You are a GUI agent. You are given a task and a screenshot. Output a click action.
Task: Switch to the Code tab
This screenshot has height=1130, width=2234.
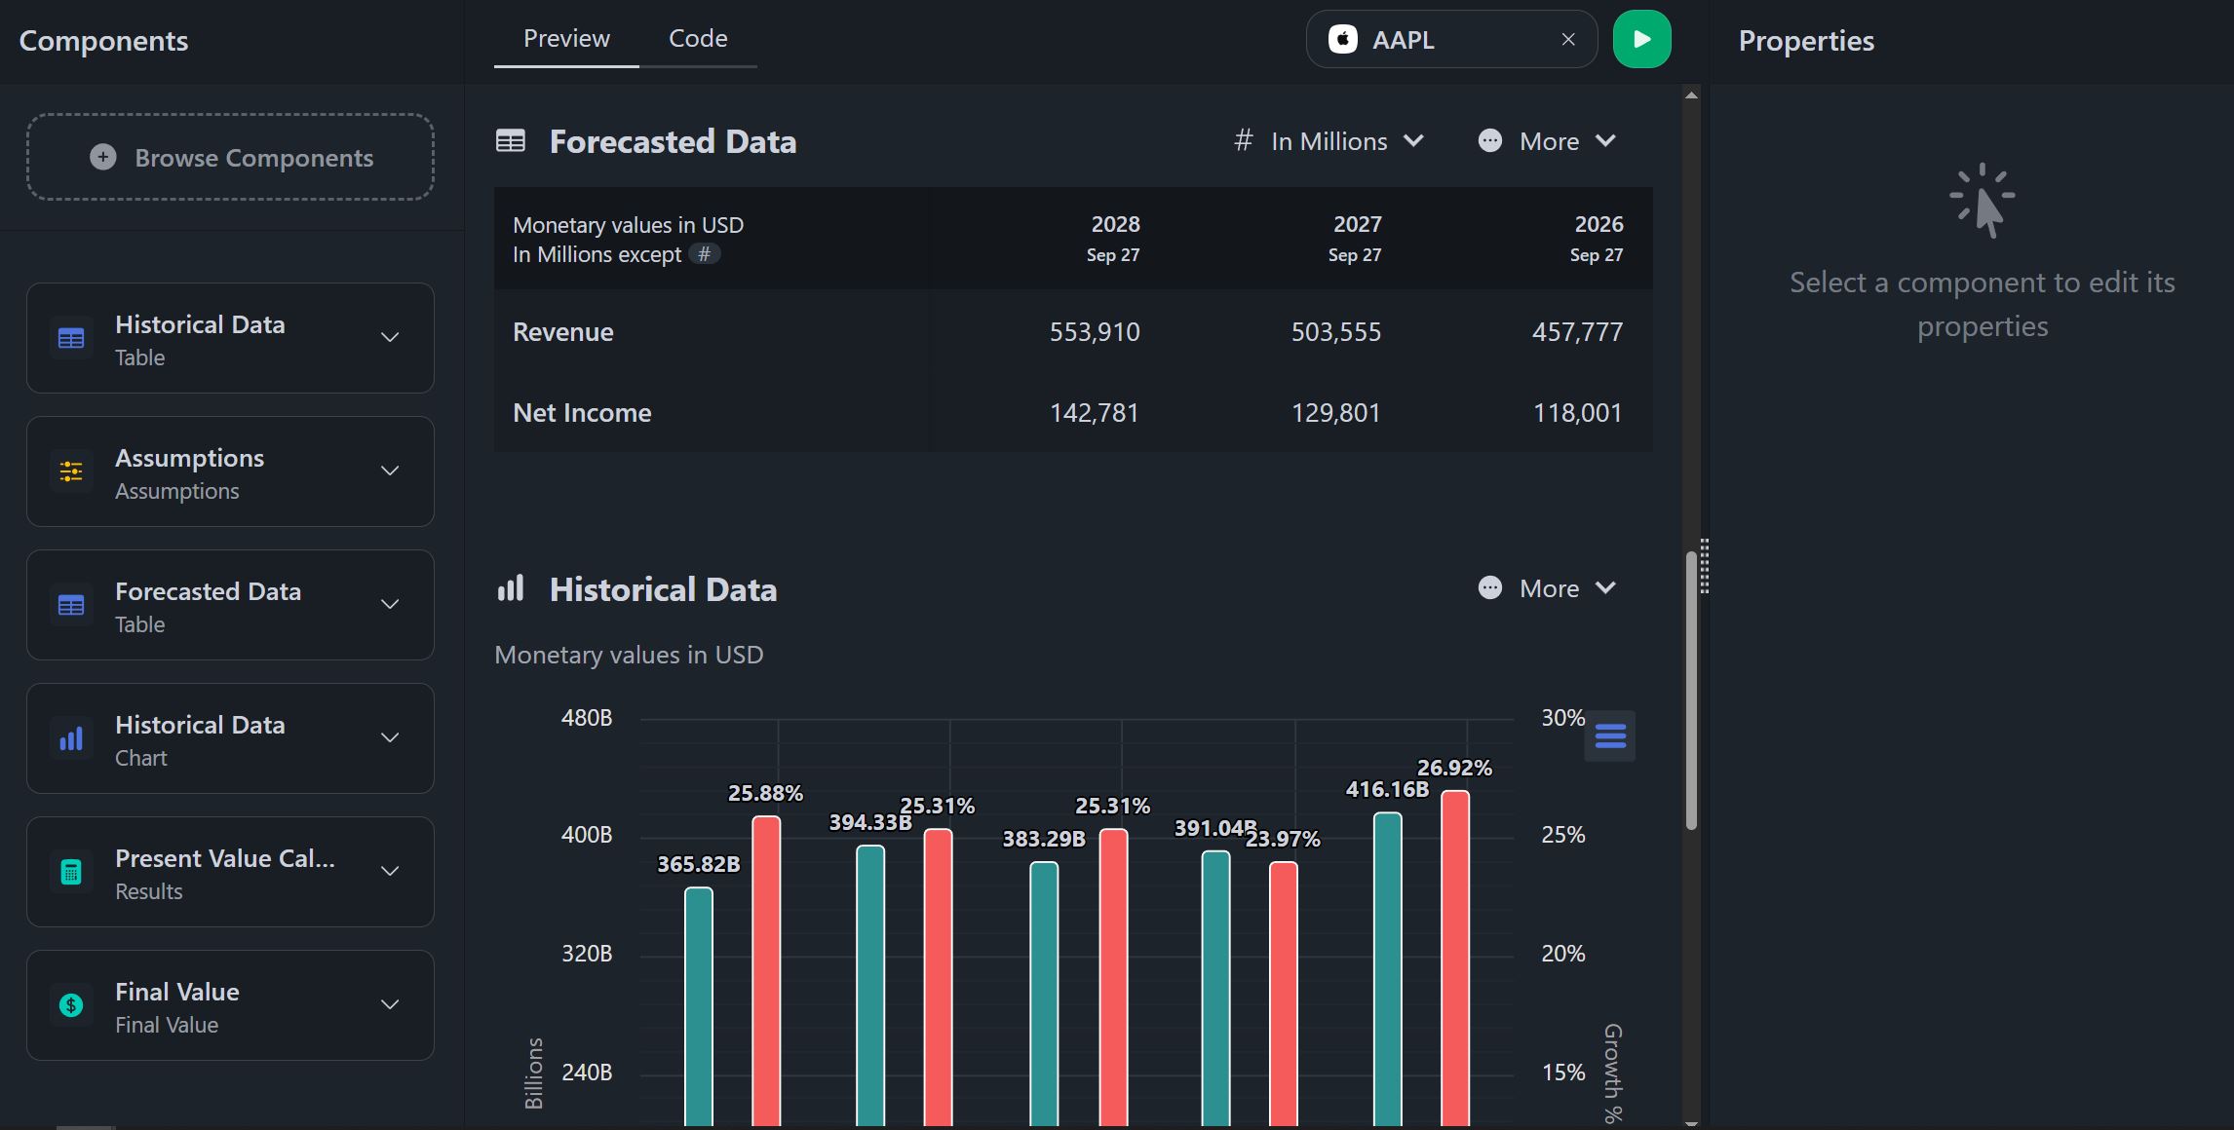pyautogui.click(x=698, y=39)
